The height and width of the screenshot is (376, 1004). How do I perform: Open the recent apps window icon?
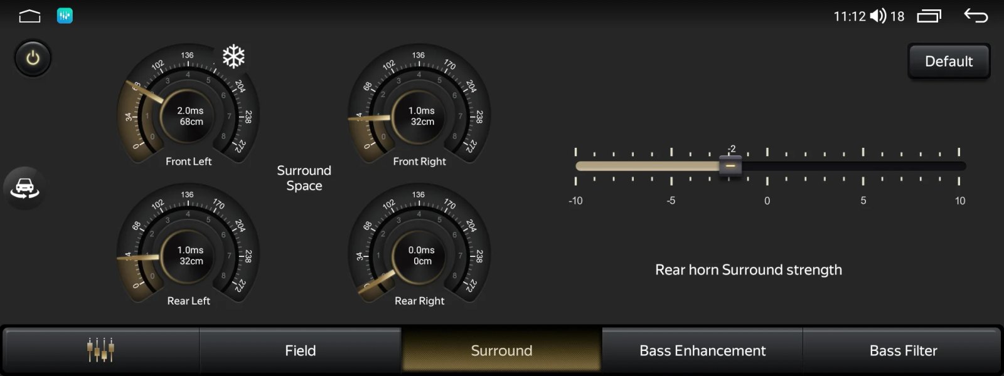[929, 16]
